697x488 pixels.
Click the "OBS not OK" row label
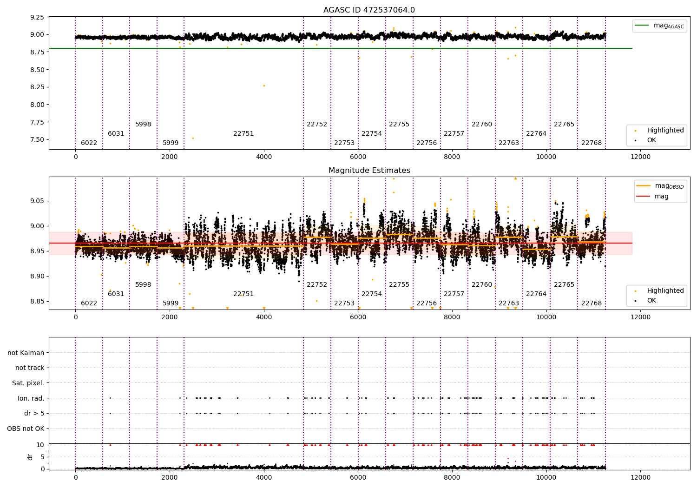click(26, 429)
